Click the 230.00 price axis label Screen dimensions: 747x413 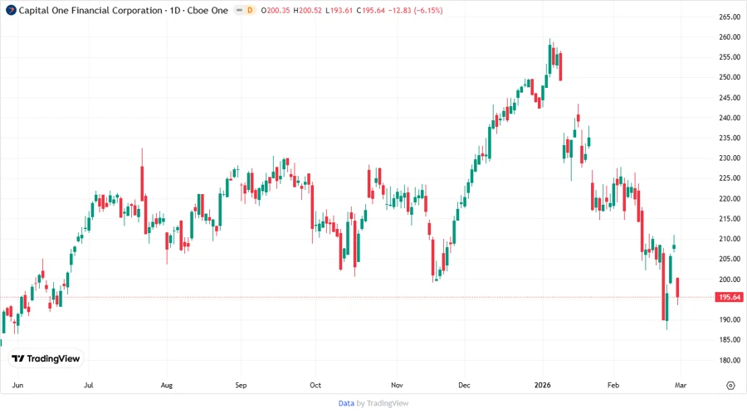point(730,158)
